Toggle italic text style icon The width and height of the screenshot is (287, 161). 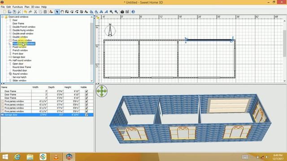tap(106, 12)
